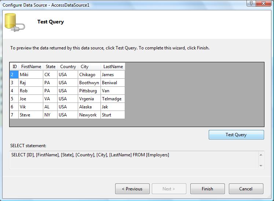Screen dimensions: 274x201
Task: Select the Vrgenia city cell
Action: tap(89, 98)
